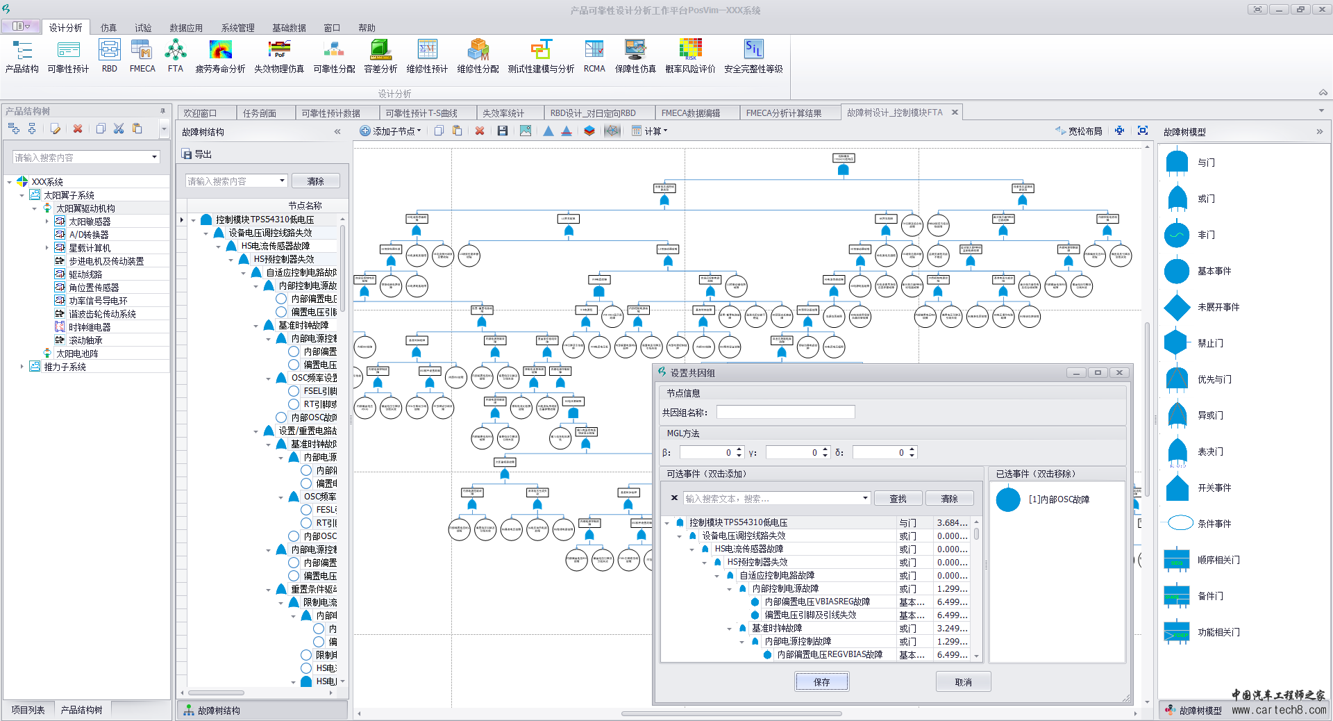The height and width of the screenshot is (721, 1333).
Task: Increment the β value spinner
Action: click(x=739, y=449)
